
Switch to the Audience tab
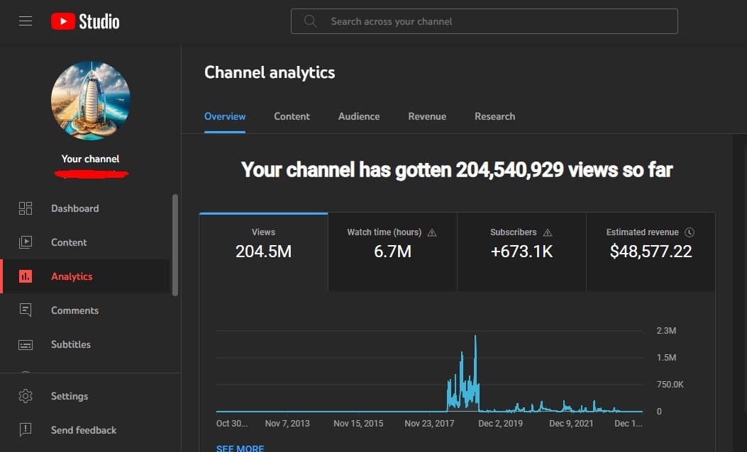[359, 117]
